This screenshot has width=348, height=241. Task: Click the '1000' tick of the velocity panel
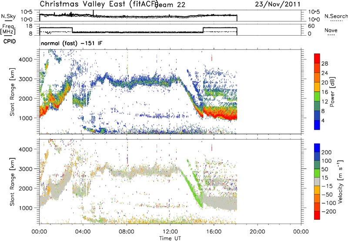point(26,208)
